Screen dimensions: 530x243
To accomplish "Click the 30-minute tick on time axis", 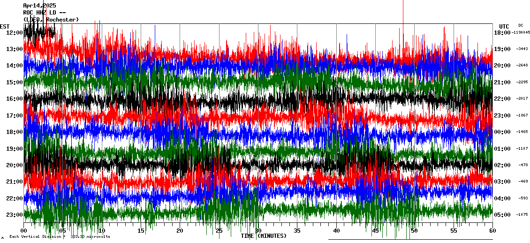I will (x=258, y=230).
